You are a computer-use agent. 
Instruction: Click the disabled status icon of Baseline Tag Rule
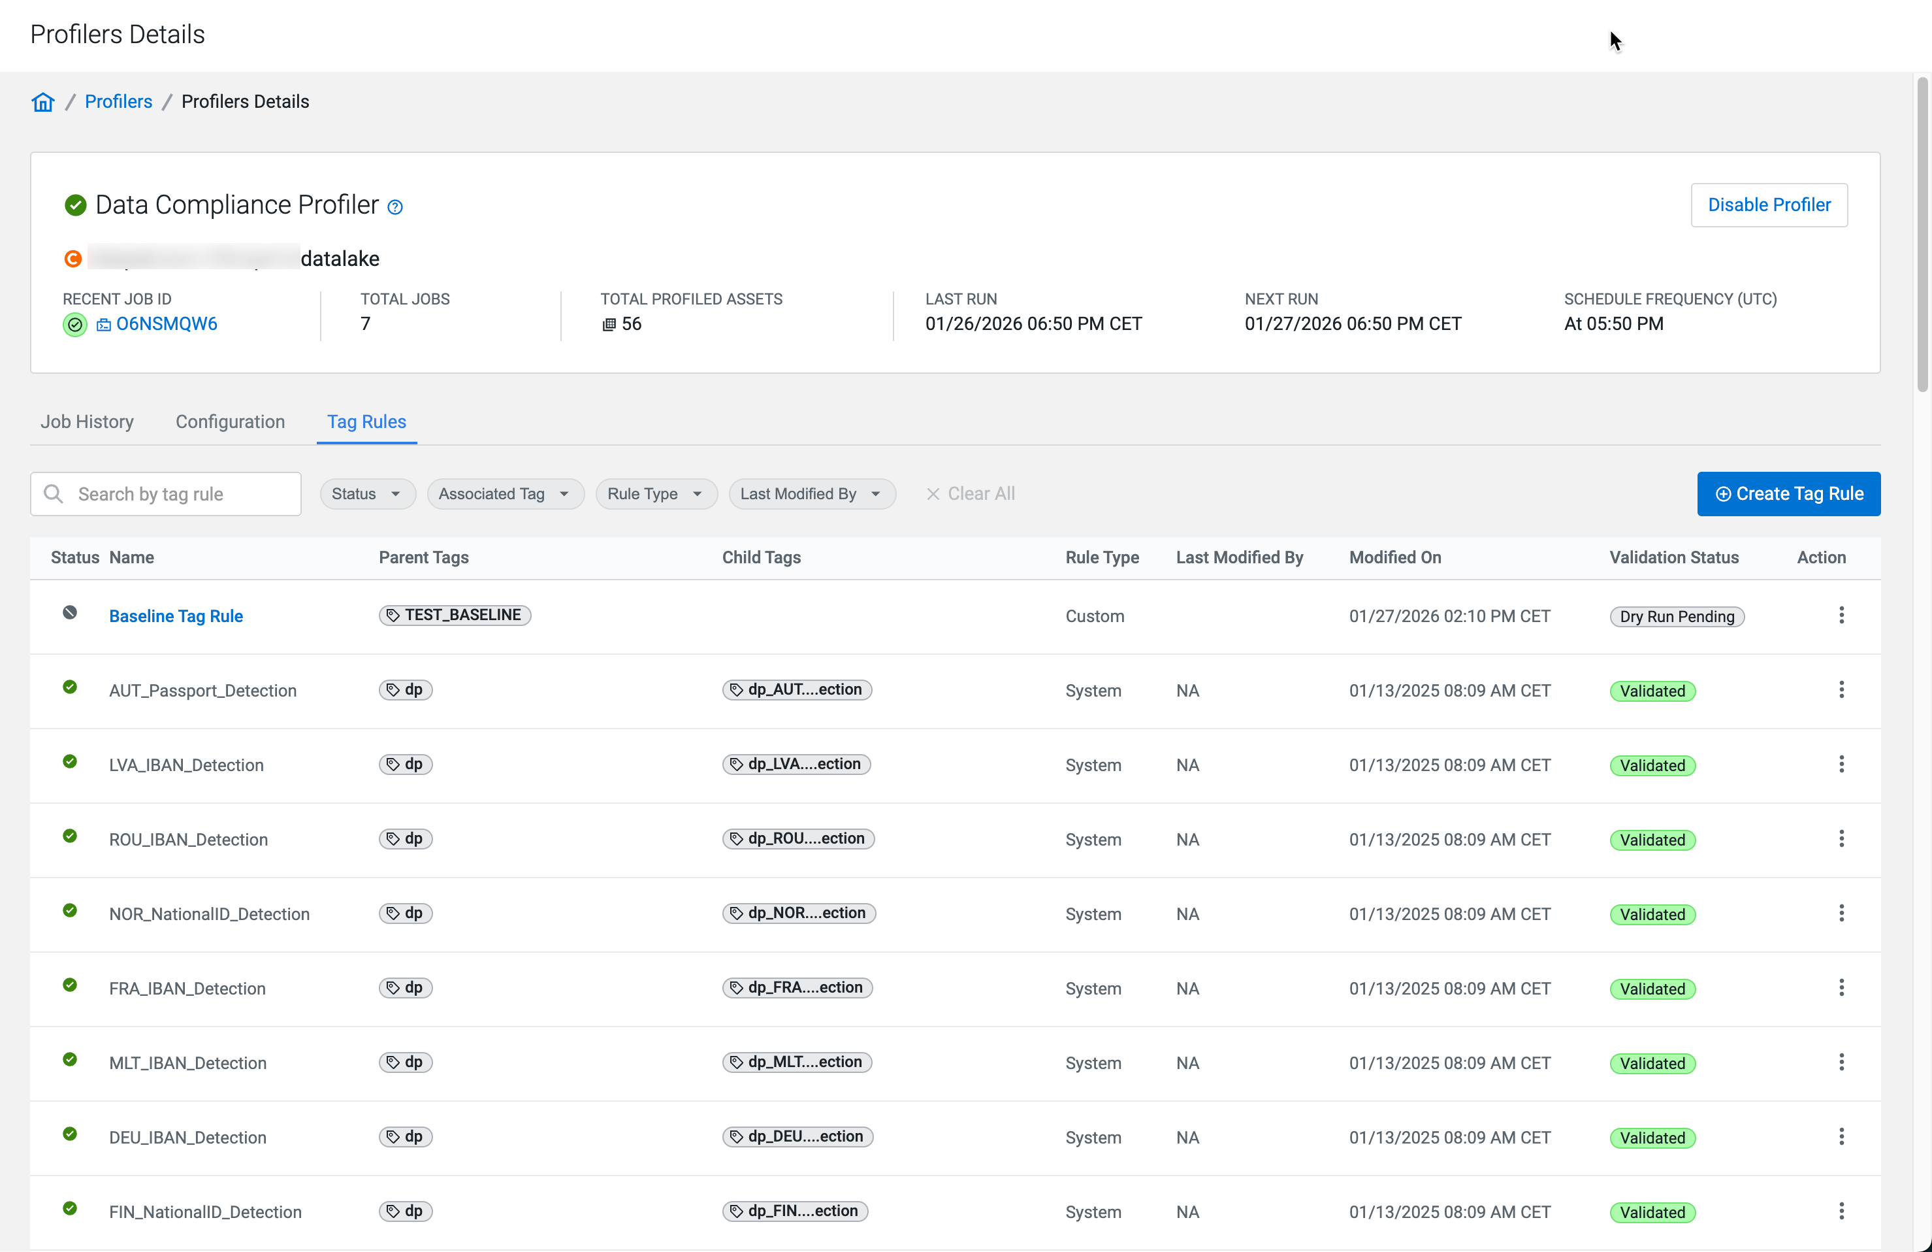coord(70,613)
